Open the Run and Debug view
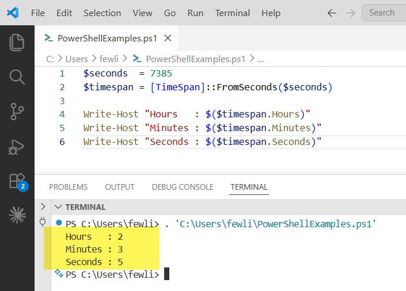This screenshot has height=291, width=406. pos(16,147)
